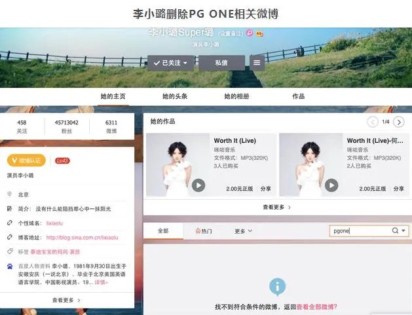Click the magnifier search icon

pyautogui.click(x=395, y=231)
